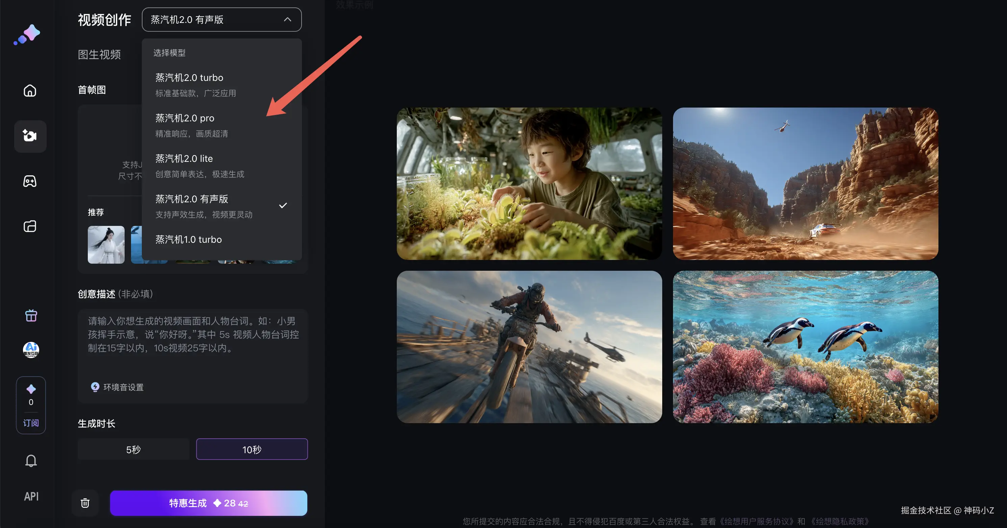Click the trash delete icon
1007x528 pixels.
(x=85, y=503)
